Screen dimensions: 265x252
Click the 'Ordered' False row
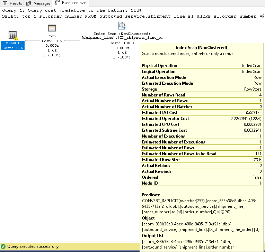(x=202, y=177)
